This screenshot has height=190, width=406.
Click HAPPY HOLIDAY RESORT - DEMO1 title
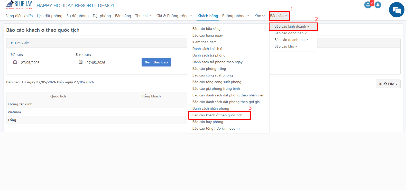point(75,6)
